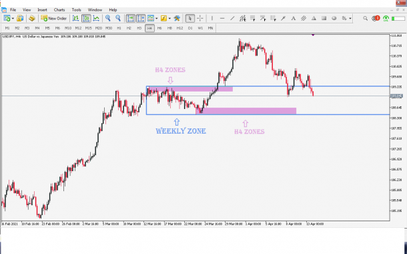Screen dimensions: 407x254
Task: Switch to the D1 timeframe
Action: (x=190, y=28)
